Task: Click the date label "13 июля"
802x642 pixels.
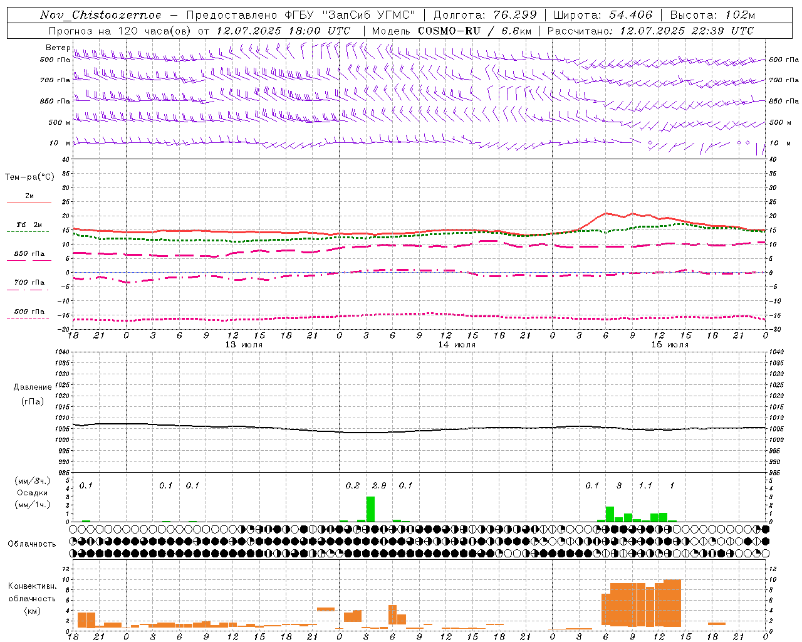Action: 244,344
